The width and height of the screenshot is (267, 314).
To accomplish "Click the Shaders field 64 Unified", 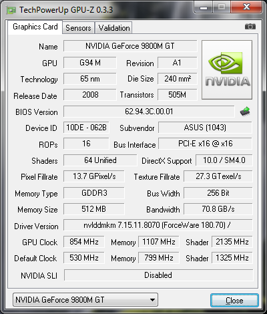I will tap(100, 160).
